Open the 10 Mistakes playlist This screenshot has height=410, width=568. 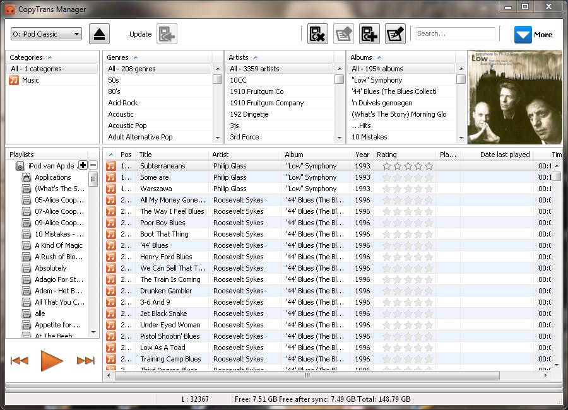(x=59, y=234)
